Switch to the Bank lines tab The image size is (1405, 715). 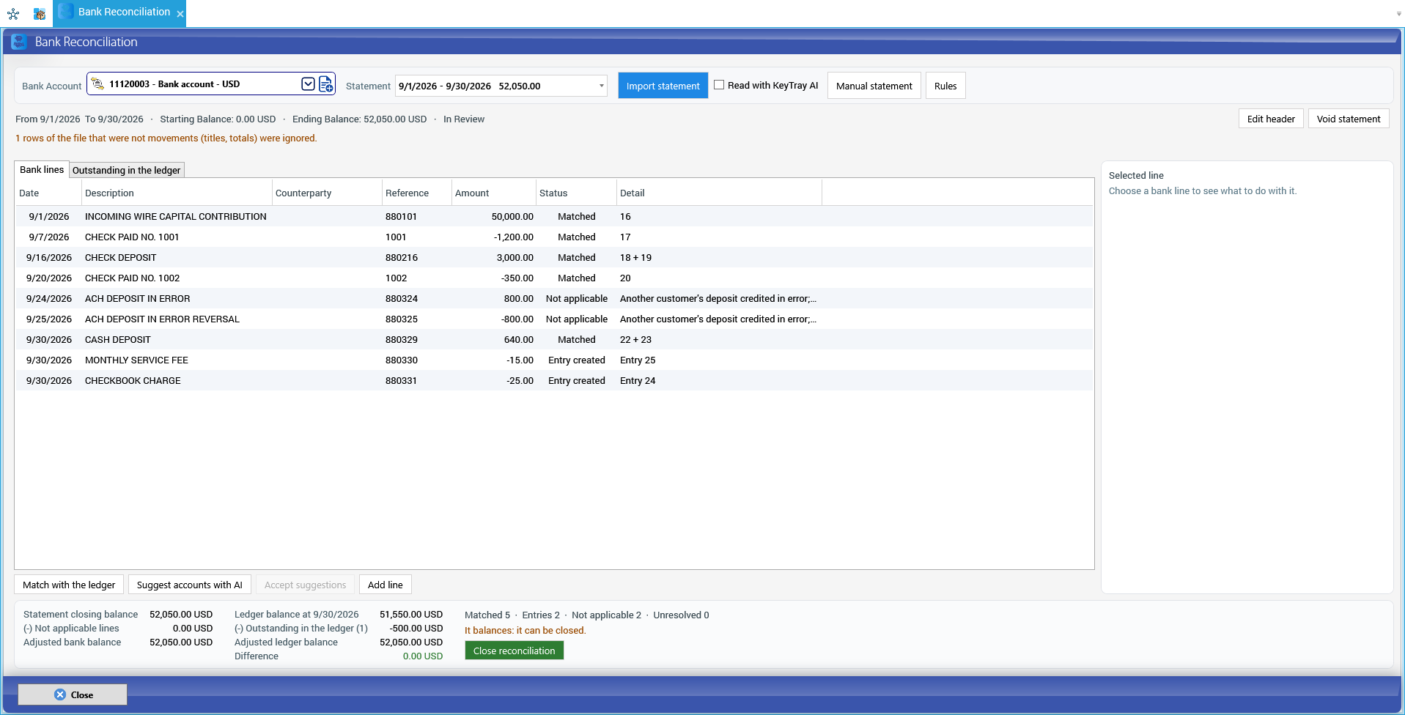(x=42, y=169)
